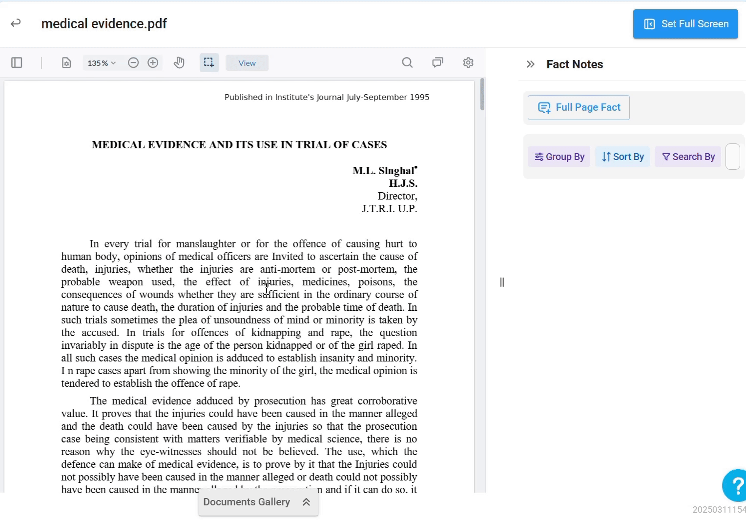746x520 pixels.
Task: Click the text H.J.S.
Action: point(403,183)
